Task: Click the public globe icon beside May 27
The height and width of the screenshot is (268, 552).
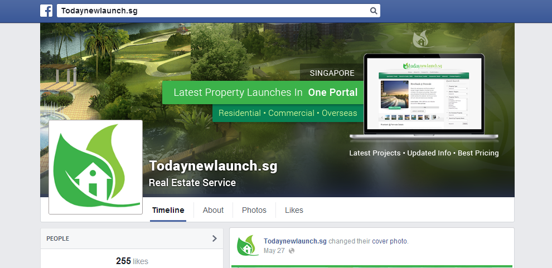Action: click(292, 251)
